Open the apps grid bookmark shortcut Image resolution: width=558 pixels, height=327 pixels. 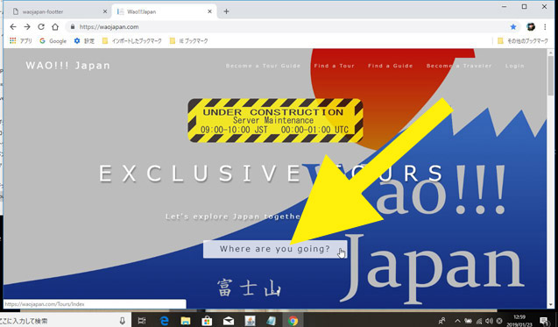pos(13,40)
